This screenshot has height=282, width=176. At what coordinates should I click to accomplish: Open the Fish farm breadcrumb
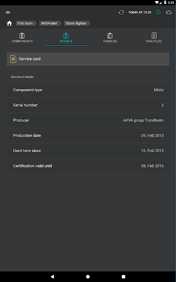(26, 23)
